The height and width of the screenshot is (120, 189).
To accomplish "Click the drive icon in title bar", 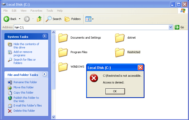I will point(4,4).
